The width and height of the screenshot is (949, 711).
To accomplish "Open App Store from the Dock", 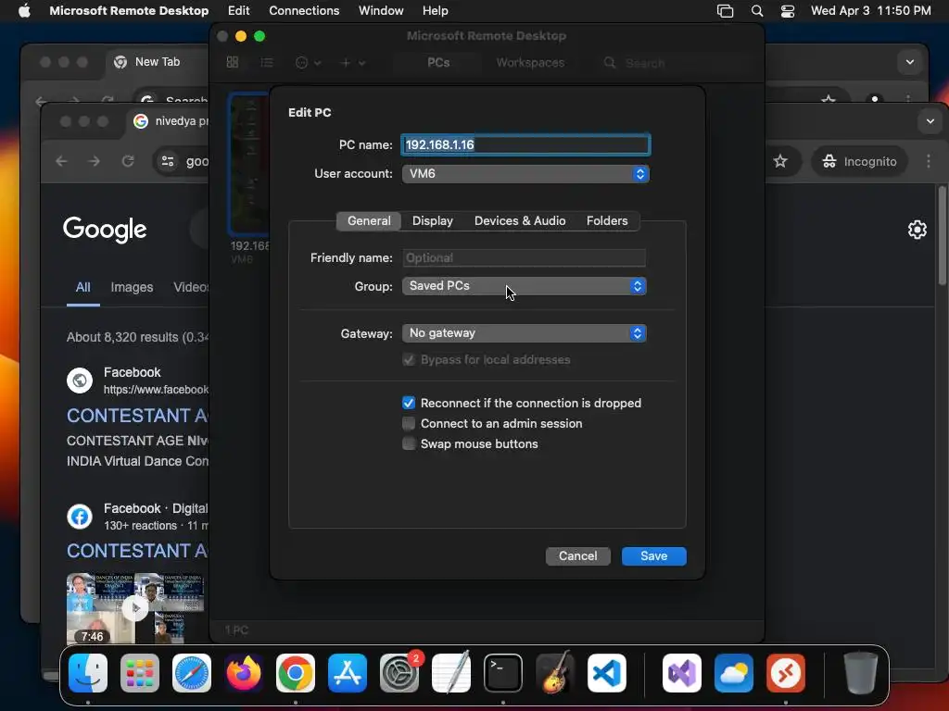I will [348, 673].
